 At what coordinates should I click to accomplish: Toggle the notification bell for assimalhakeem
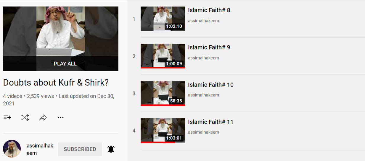pos(111,149)
